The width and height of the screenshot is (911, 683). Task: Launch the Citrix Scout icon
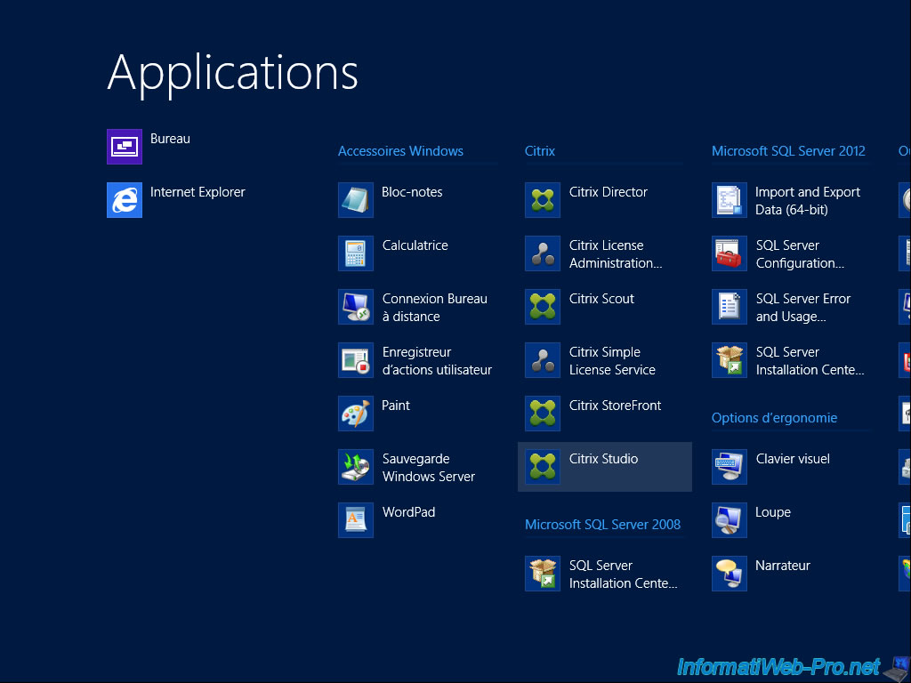click(543, 307)
